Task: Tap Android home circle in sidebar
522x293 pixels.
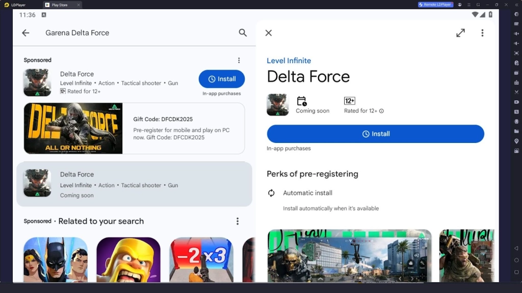Action: 516,260
